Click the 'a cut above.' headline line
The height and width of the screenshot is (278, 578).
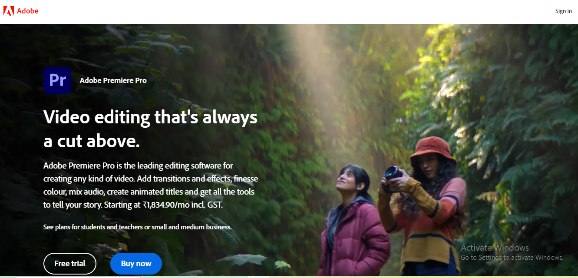[x=92, y=141]
